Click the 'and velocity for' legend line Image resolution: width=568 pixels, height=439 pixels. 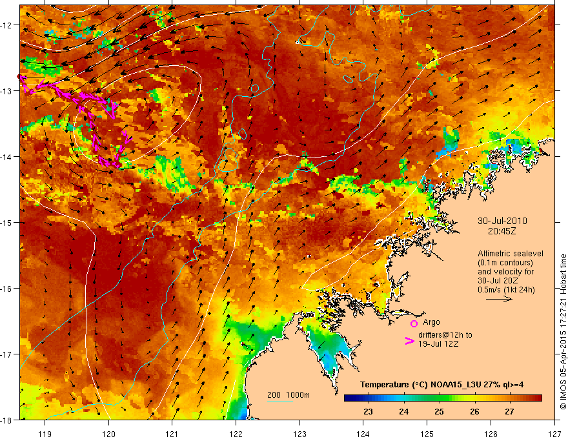coord(505,272)
